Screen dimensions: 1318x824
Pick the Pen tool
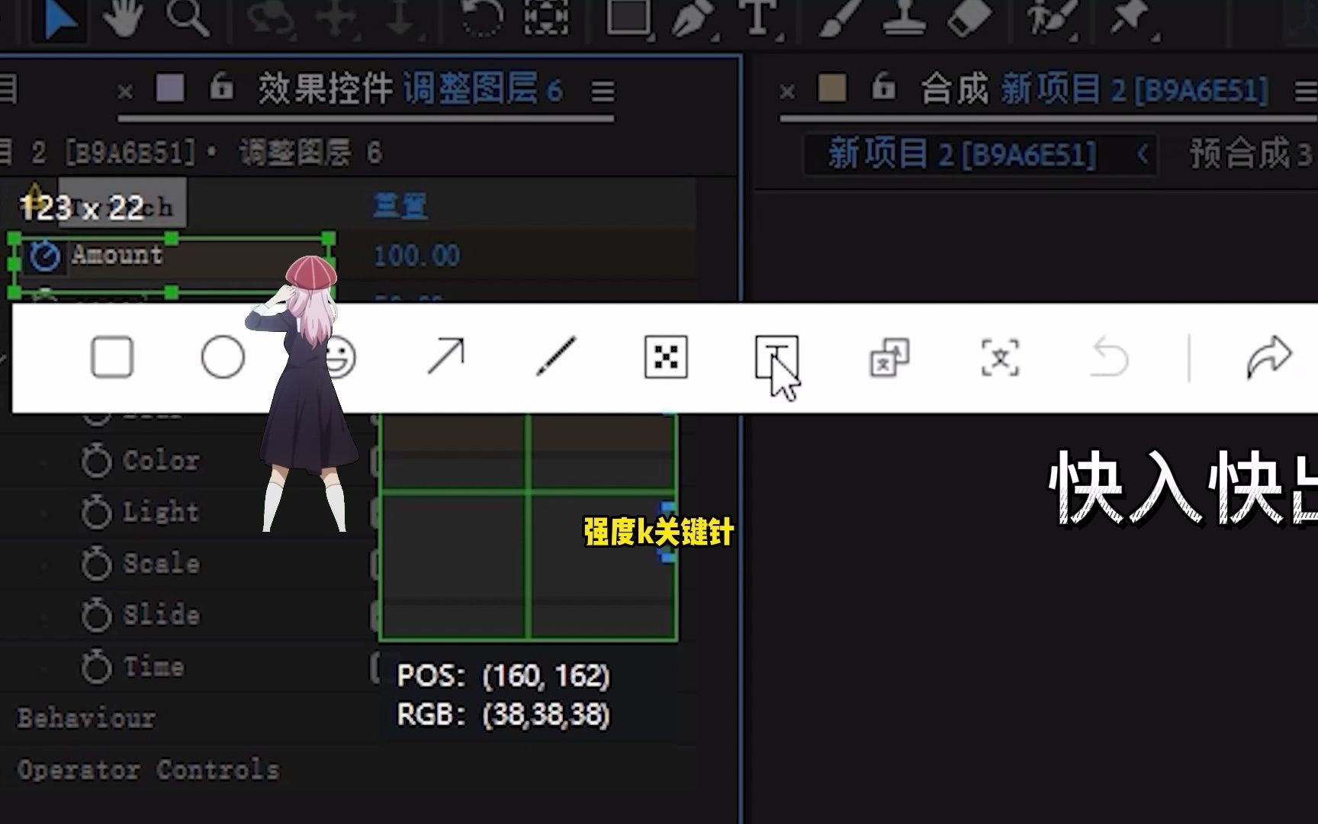point(691,17)
